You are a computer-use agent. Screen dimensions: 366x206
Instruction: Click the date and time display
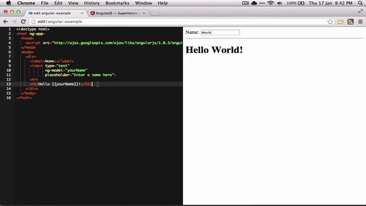click(x=331, y=3)
